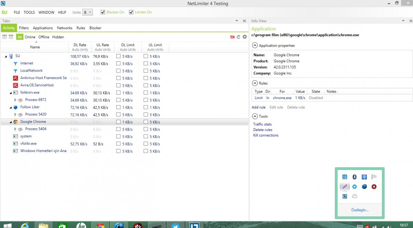413x228 pixels.
Task: Click the LocalNetwork filter funnel icon
Action: (x=15, y=70)
